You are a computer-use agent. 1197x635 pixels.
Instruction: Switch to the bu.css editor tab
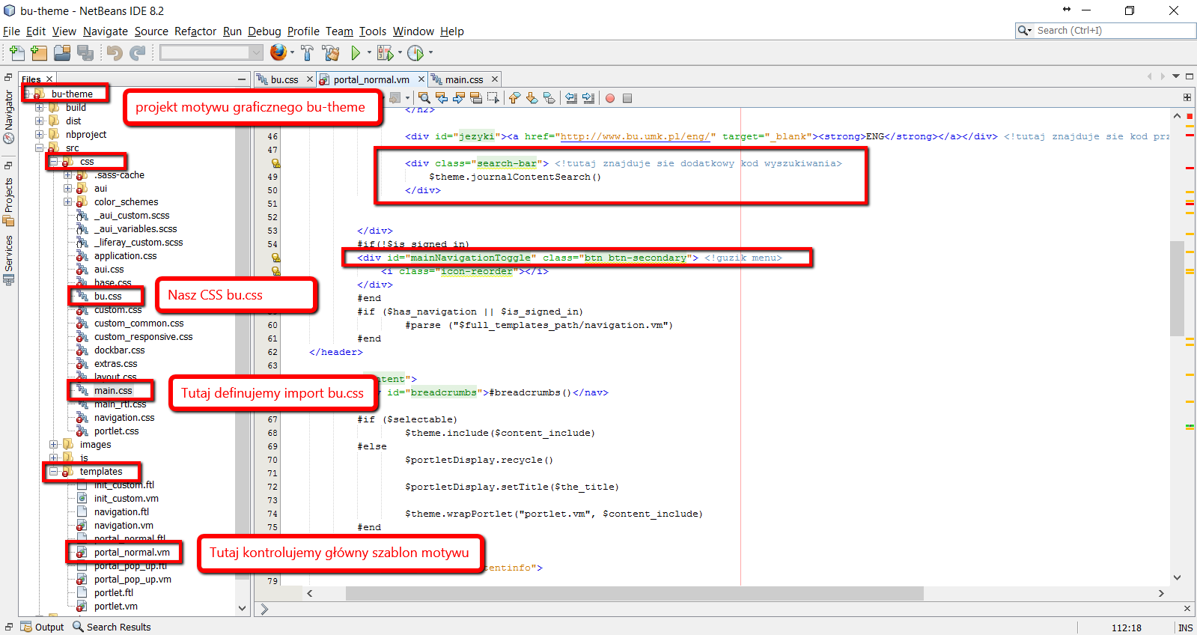click(284, 79)
